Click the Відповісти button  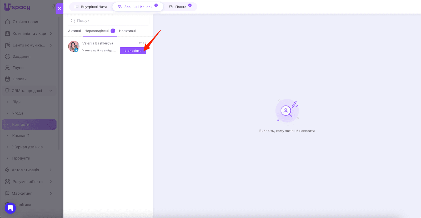133,51
